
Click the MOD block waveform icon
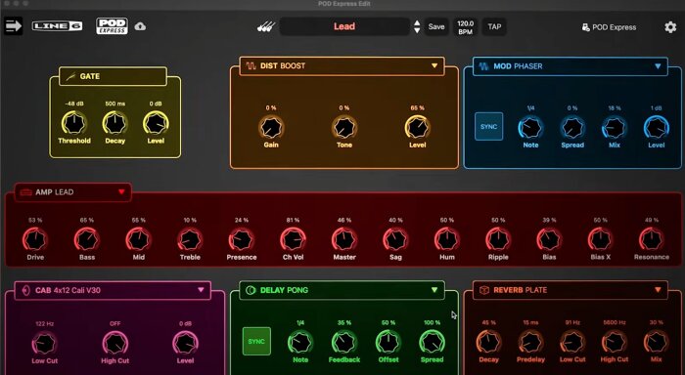pos(483,66)
